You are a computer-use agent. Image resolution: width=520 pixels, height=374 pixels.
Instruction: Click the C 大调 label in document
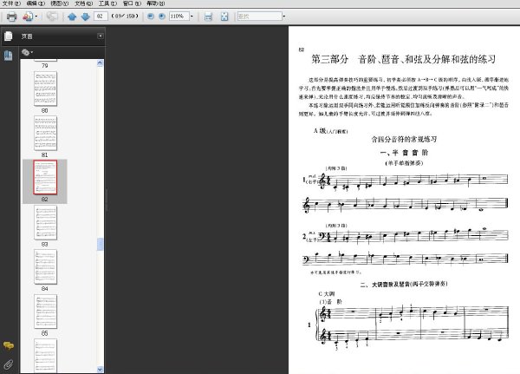(x=327, y=293)
